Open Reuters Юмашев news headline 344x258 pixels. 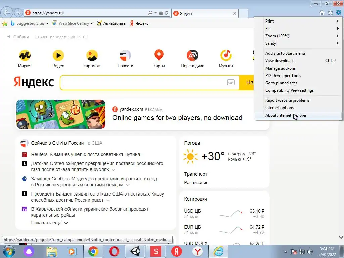coord(86,155)
